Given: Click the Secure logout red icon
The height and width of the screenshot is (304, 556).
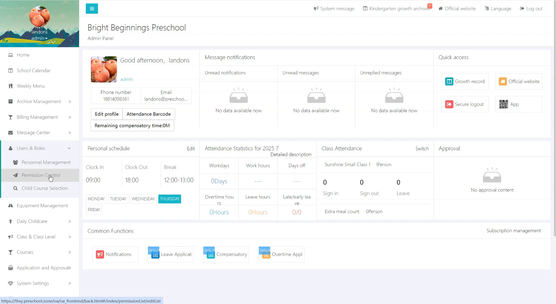Looking at the screenshot, I should 449,104.
